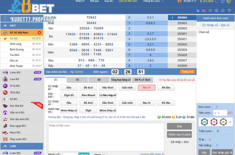Select the 18 lô KU ball icon

pyautogui.click(x=5, y=92)
